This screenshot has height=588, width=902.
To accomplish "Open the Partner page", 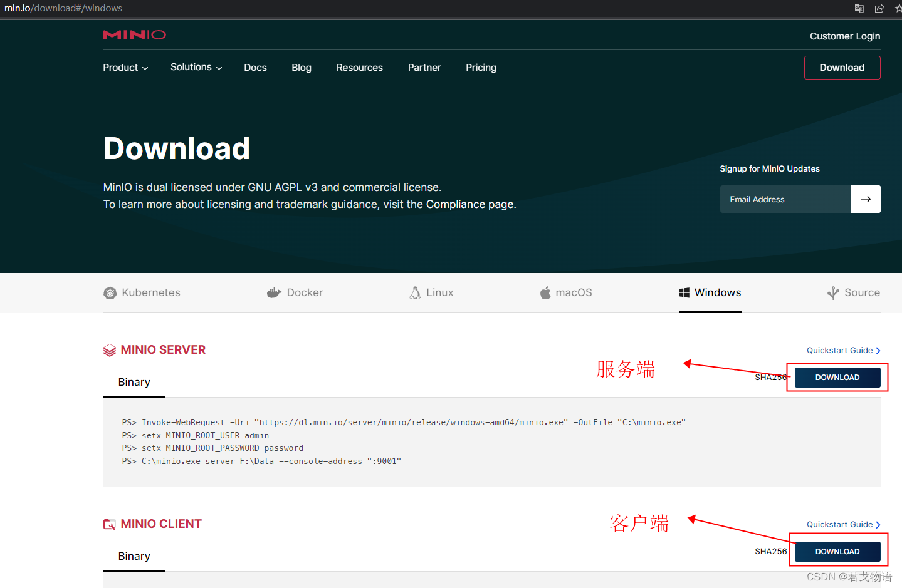I will coord(424,68).
